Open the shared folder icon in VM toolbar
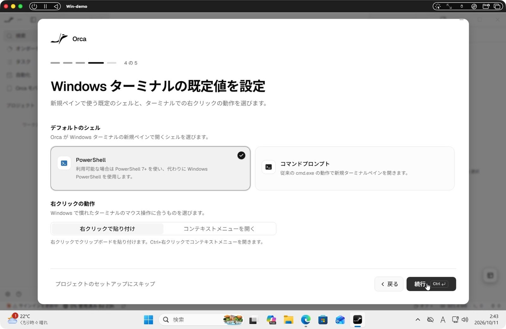506x329 pixels. [486, 6]
